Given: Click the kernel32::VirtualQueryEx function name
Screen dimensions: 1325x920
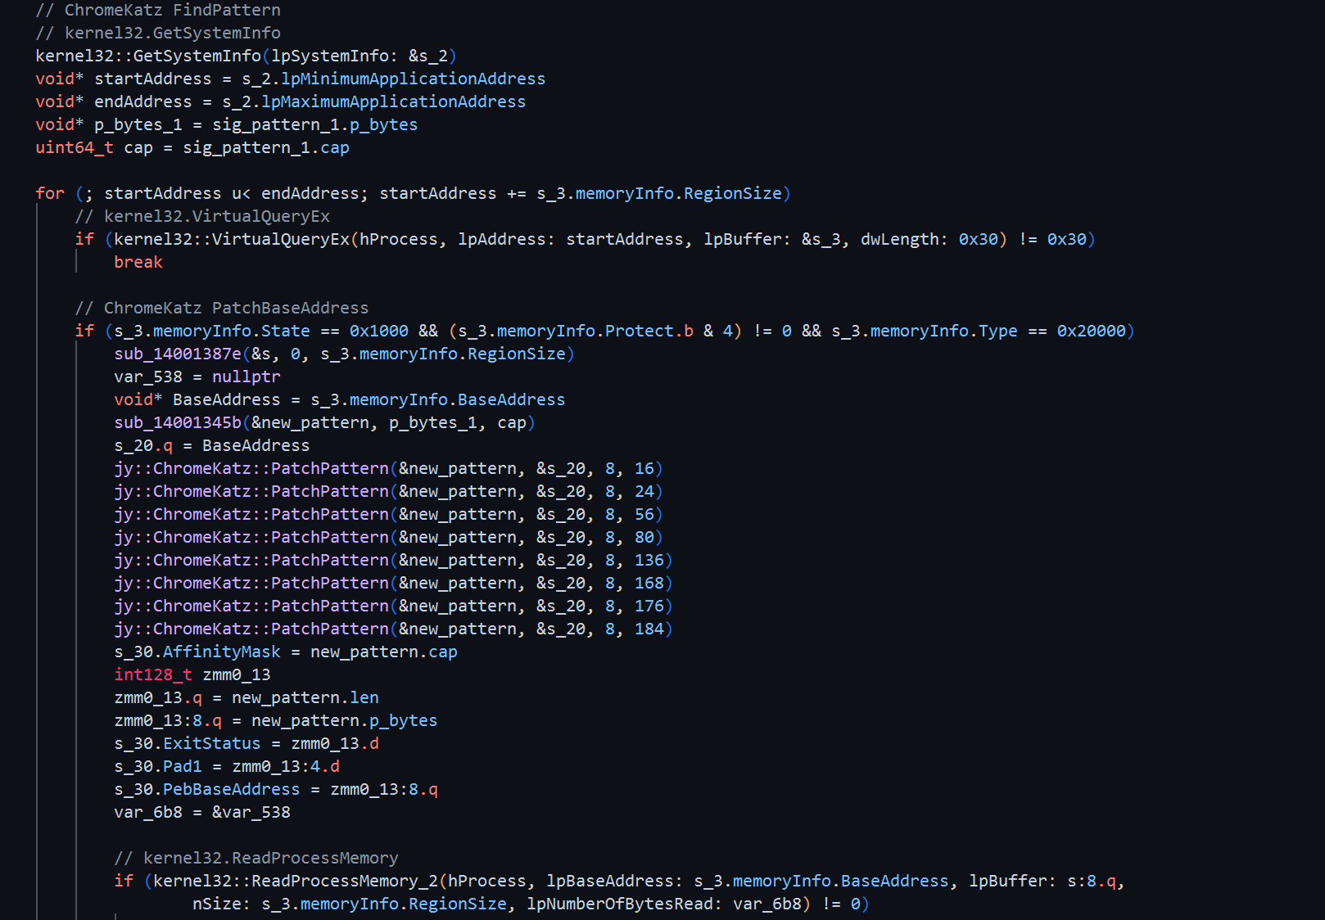Looking at the screenshot, I should [232, 239].
